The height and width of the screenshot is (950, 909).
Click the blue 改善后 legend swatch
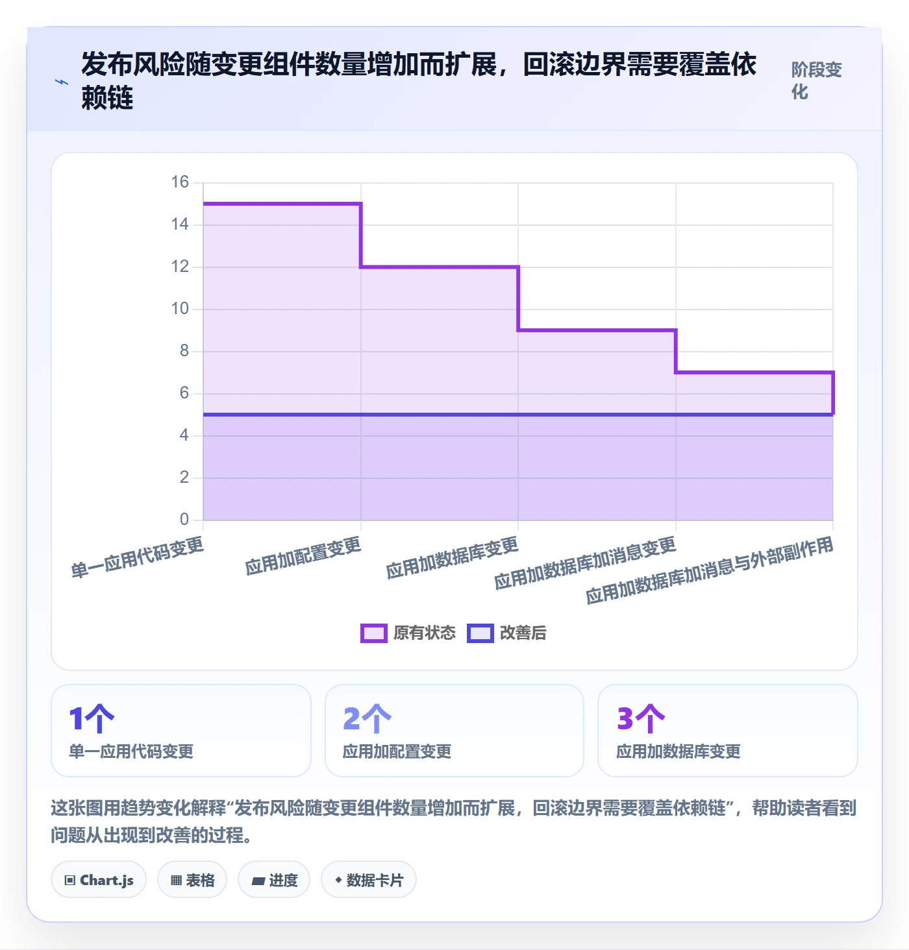tap(480, 633)
